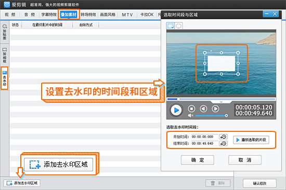Click the 添加去水印区域 button at bottom
286x190 pixels.
tap(22, 183)
